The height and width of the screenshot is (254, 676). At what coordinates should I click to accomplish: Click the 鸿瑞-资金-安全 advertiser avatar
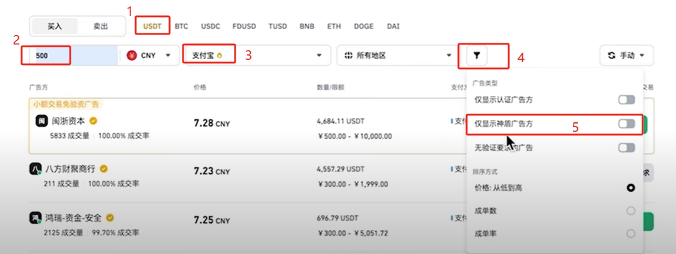pyautogui.click(x=35, y=218)
